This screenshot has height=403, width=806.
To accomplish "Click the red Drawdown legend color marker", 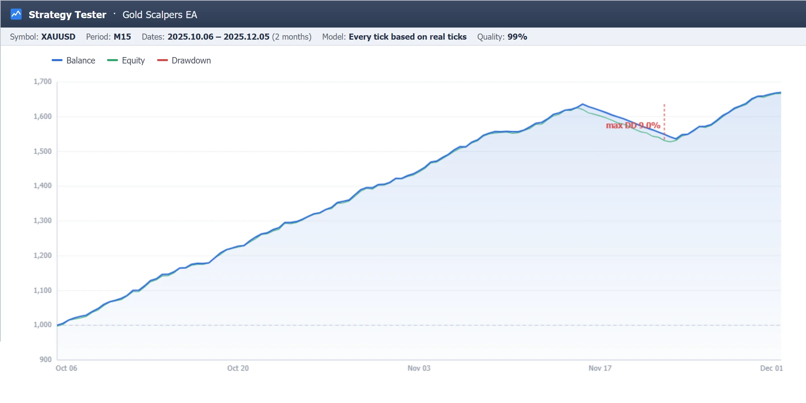I will point(163,60).
